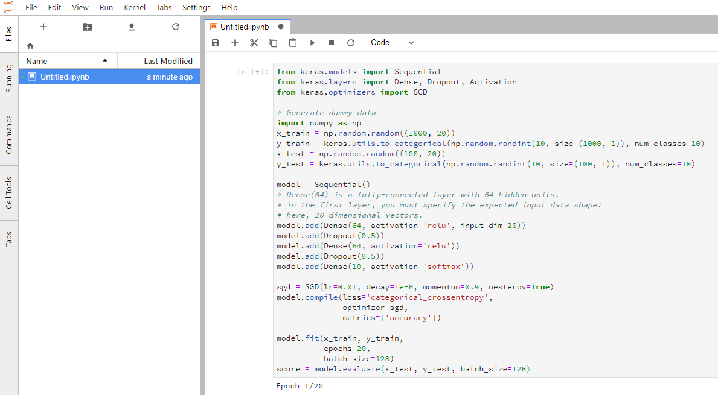Image resolution: width=718 pixels, height=395 pixels.
Task: Copy the selected cell
Action: 274,43
